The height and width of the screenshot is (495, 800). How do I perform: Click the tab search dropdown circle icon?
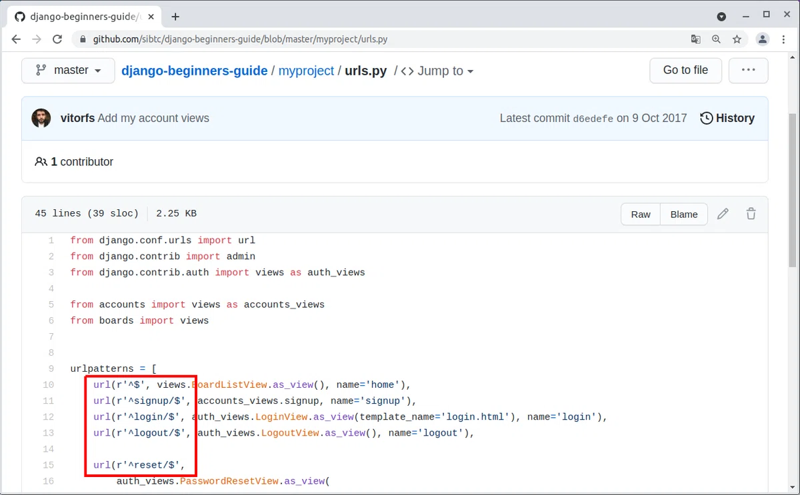click(x=721, y=16)
